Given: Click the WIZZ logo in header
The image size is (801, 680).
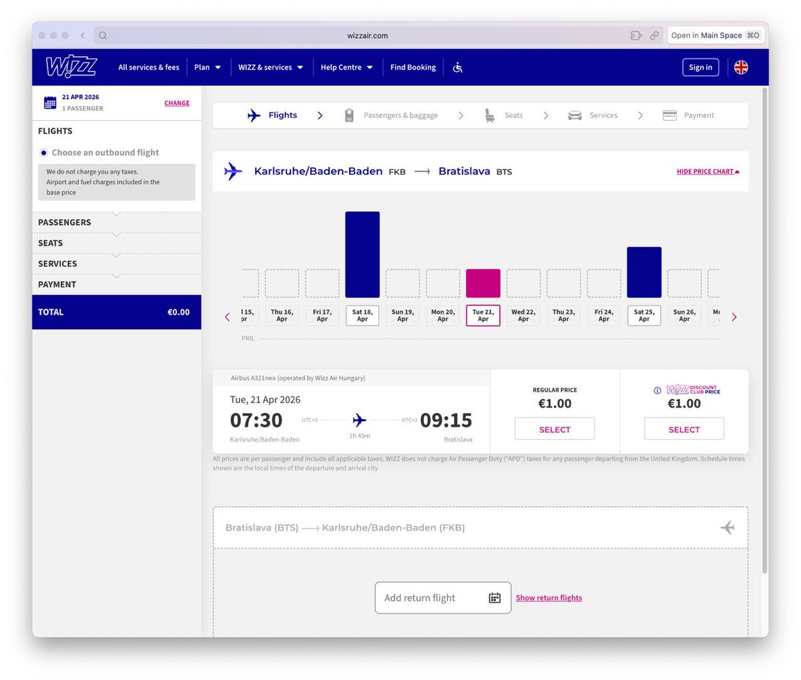Looking at the screenshot, I should pyautogui.click(x=71, y=67).
